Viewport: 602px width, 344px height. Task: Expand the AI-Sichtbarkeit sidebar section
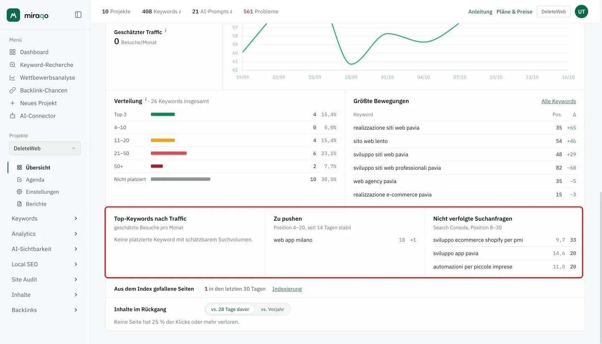click(x=45, y=249)
